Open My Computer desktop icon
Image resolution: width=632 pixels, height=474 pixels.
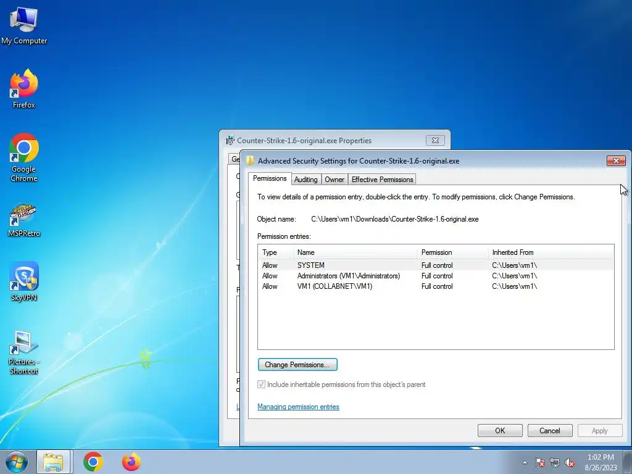(24, 25)
